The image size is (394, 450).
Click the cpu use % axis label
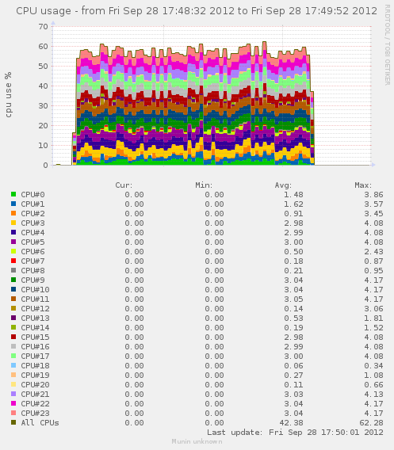point(8,95)
